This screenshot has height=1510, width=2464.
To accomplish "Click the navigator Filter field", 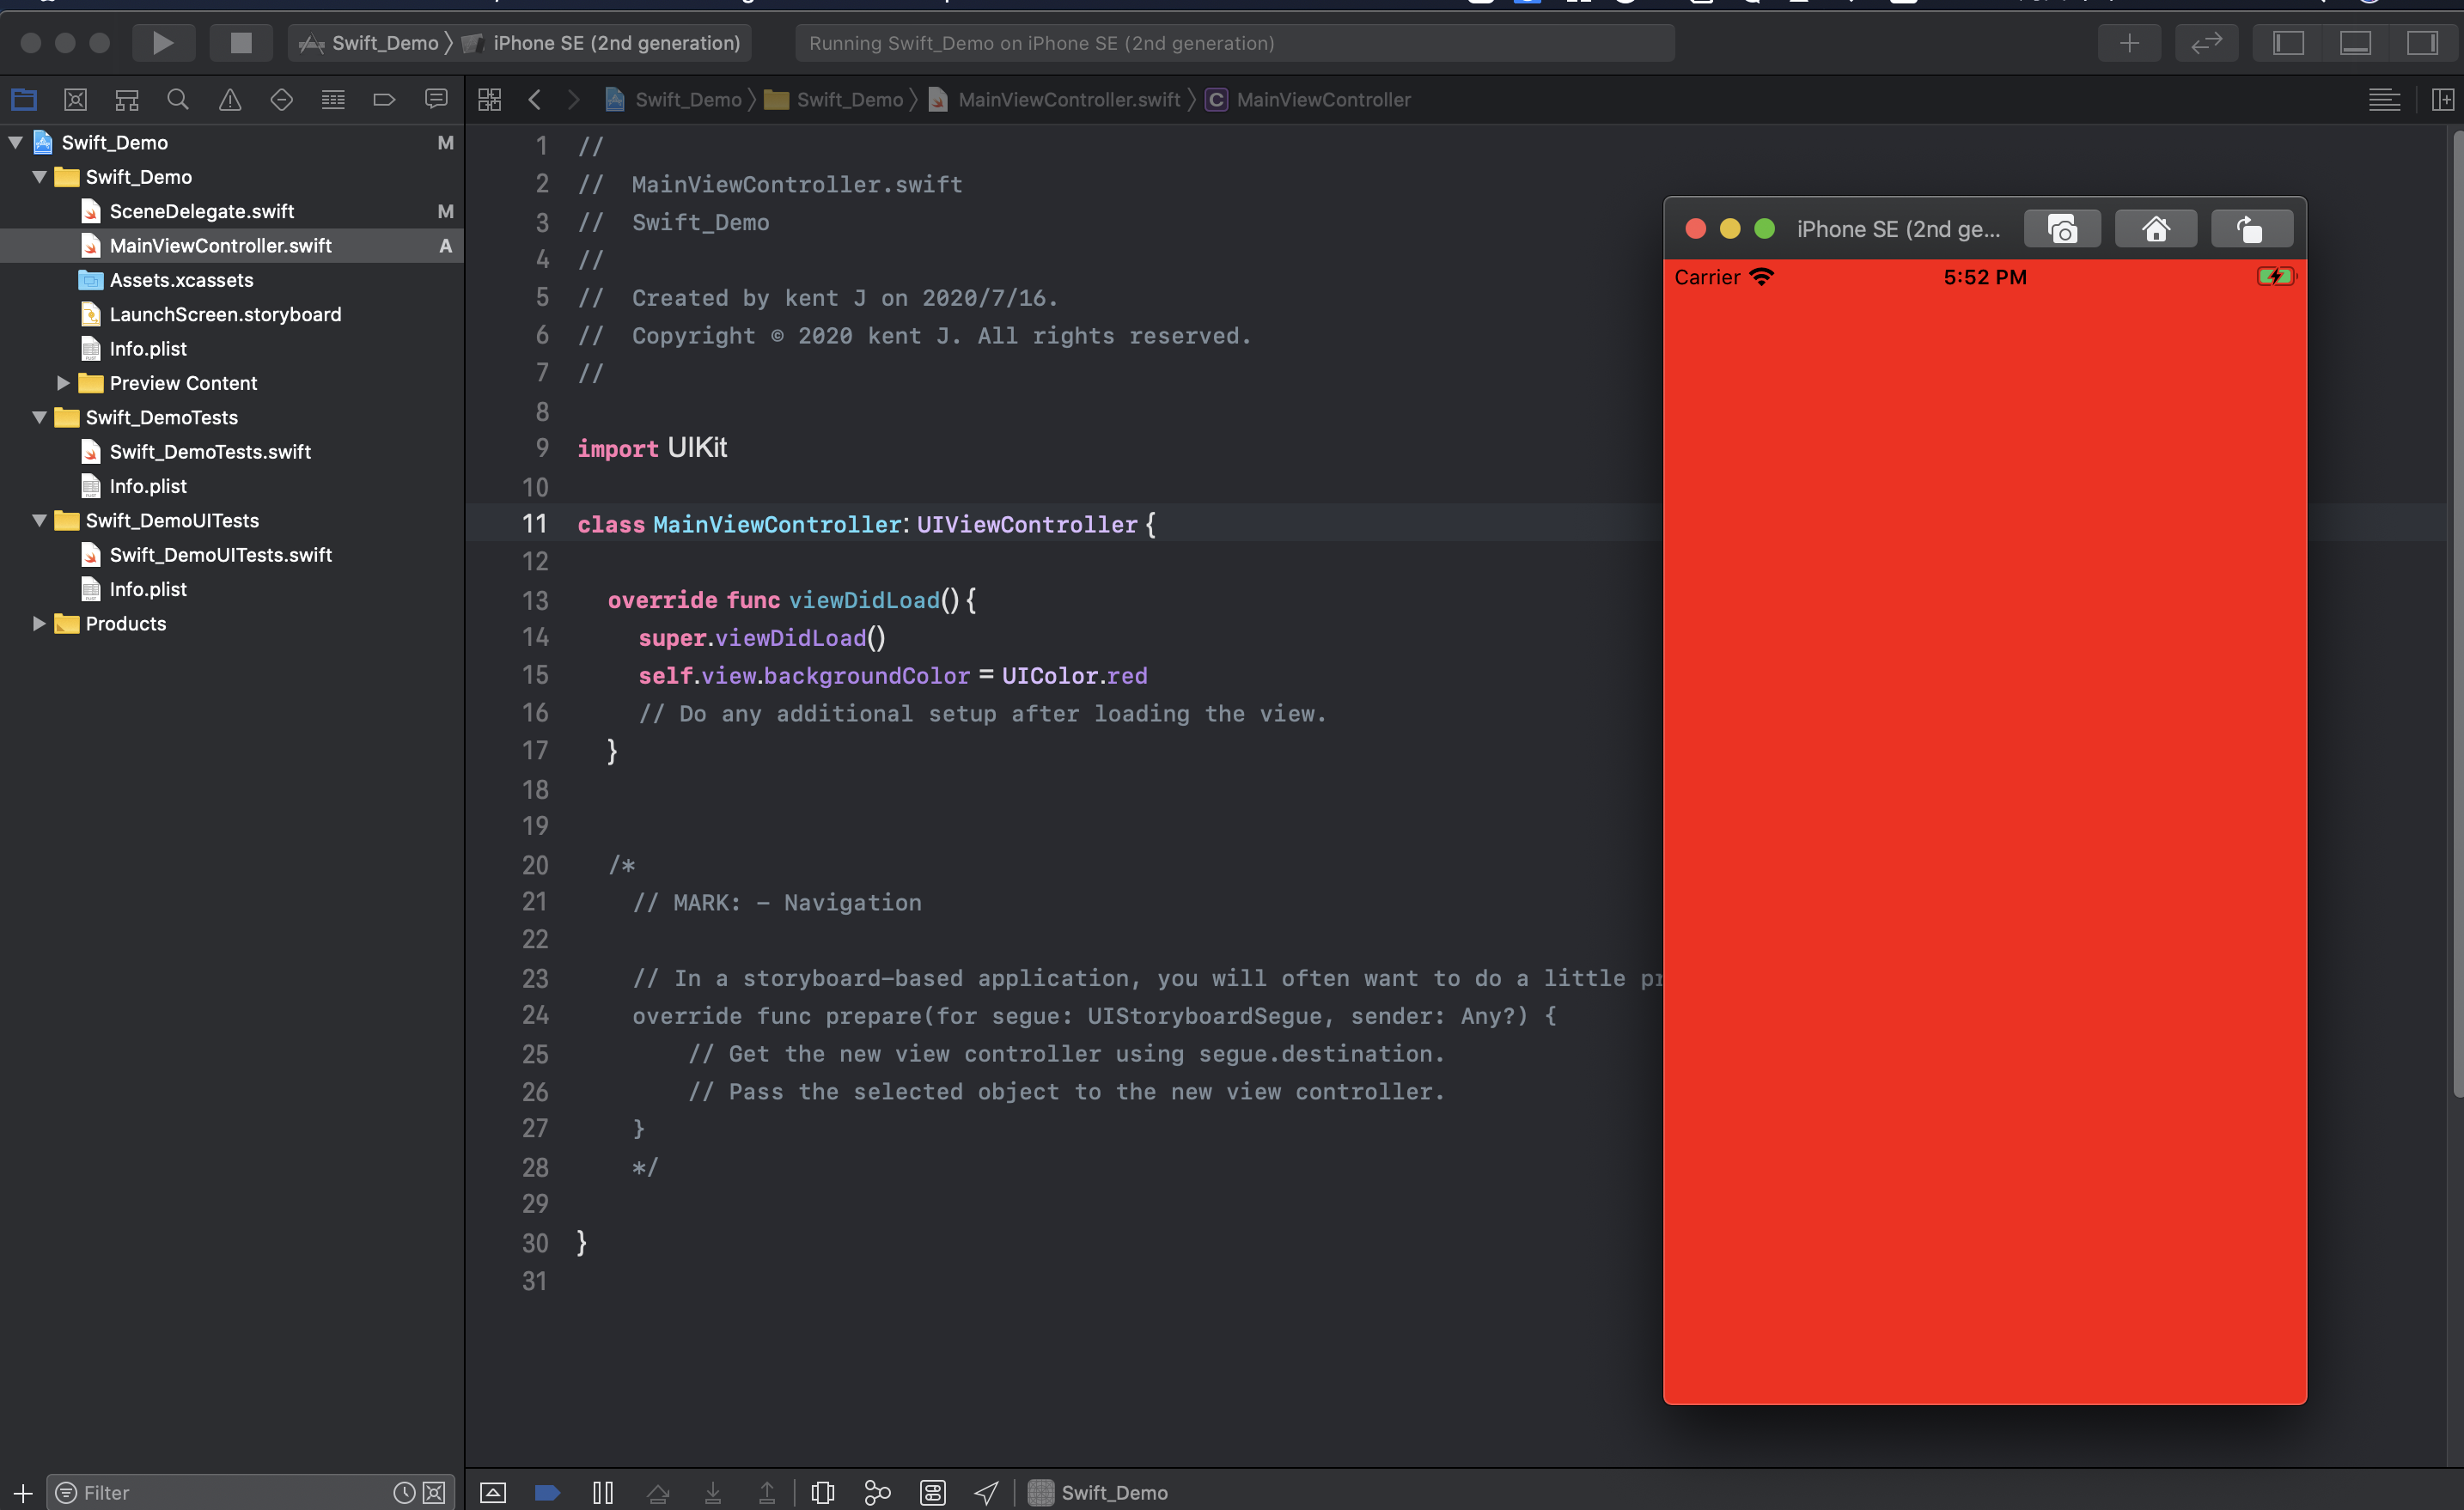I will click(230, 1492).
